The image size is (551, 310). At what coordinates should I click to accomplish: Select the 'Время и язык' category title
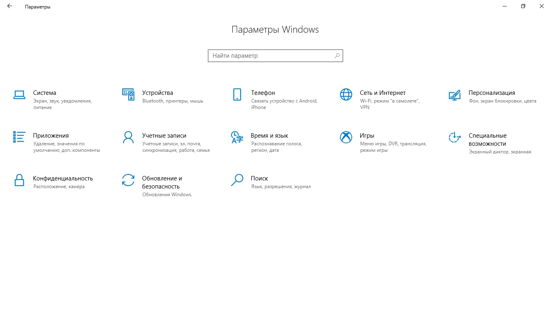click(x=269, y=136)
